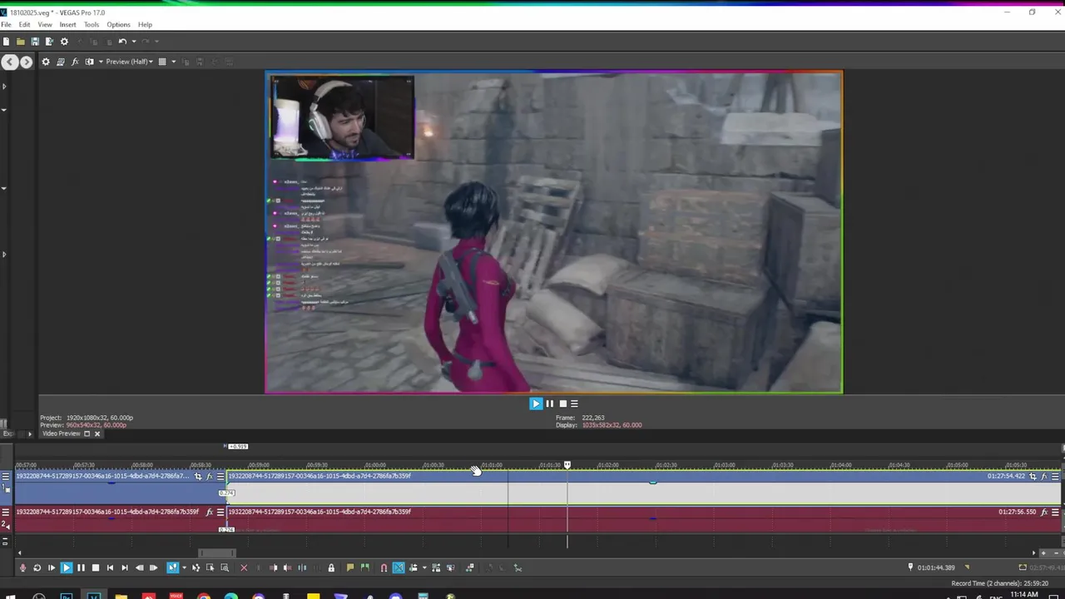Viewport: 1065px width, 599px height.
Task: Expand the Auto Ripple mode dropdown
Action: (424, 568)
